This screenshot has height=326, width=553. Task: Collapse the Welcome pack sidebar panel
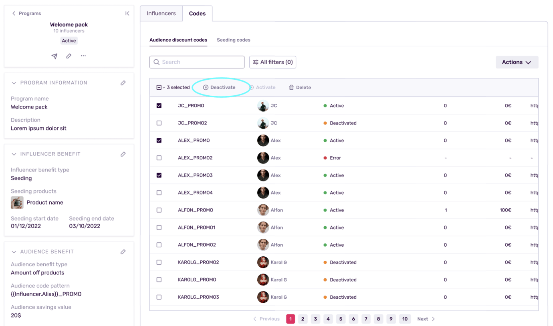pyautogui.click(x=127, y=13)
